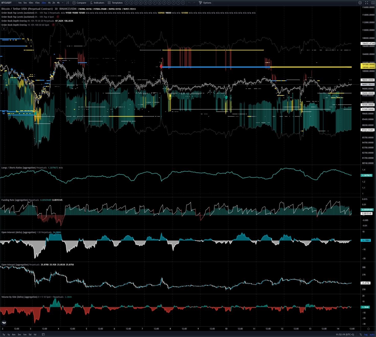This screenshot has height=337, width=376.
Task: Enter fullscreen chart mode
Action: (x=367, y=3)
